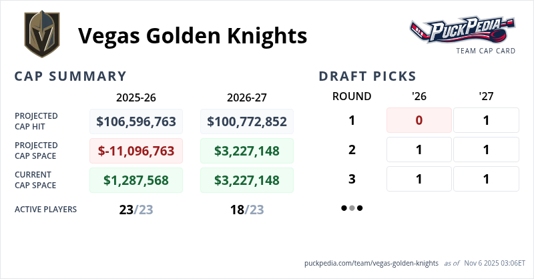Select the round 2 '27 draft pick cell

[x=486, y=150]
